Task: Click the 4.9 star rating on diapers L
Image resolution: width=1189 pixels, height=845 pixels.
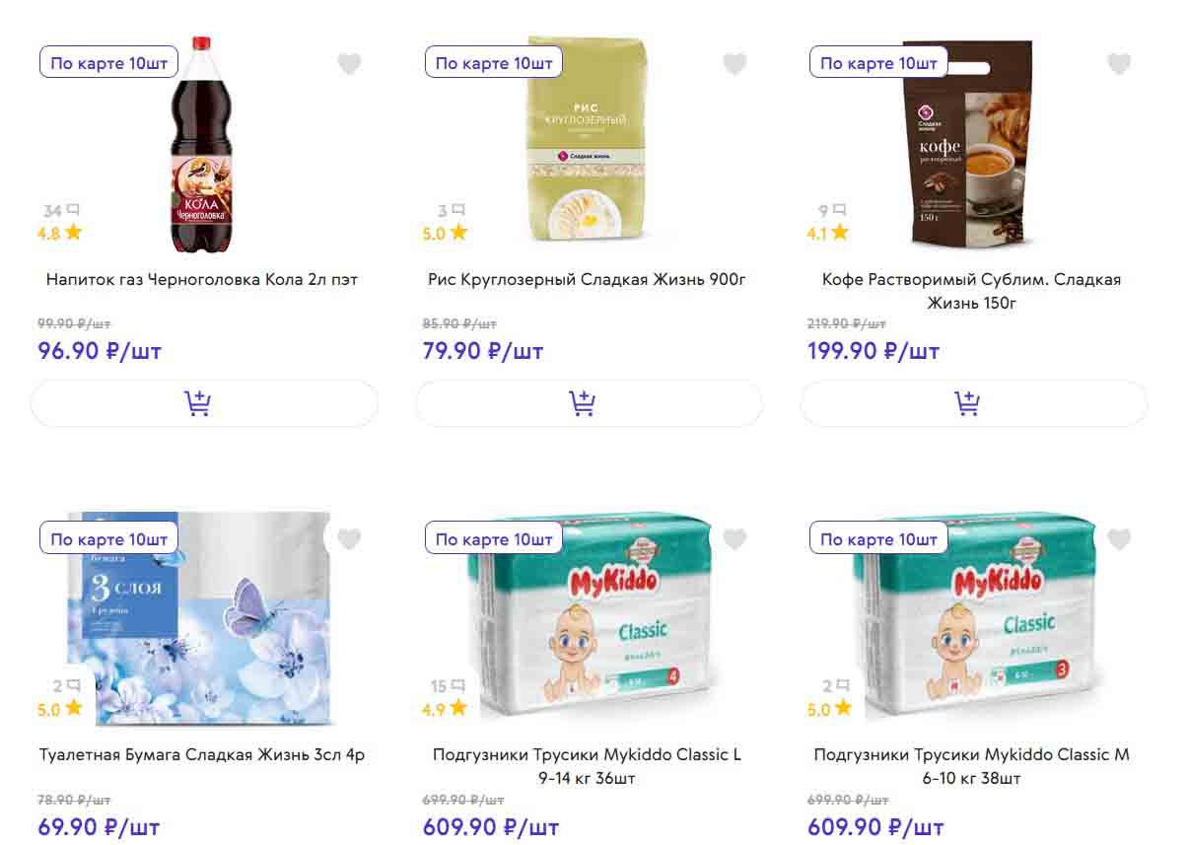Action: 445,709
